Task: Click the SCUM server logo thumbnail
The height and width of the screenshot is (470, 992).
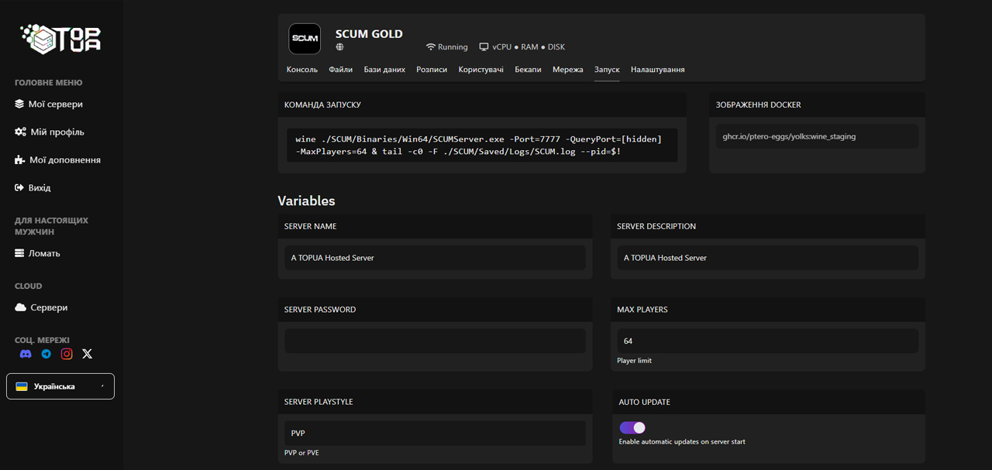Action: coord(305,39)
